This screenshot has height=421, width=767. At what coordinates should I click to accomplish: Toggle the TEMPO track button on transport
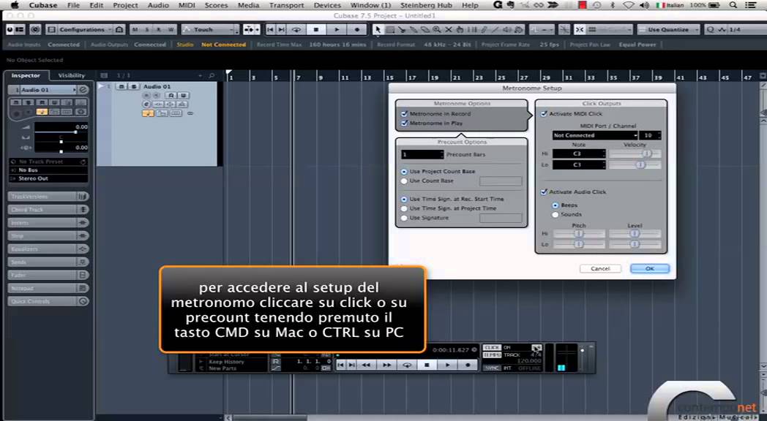coord(492,354)
